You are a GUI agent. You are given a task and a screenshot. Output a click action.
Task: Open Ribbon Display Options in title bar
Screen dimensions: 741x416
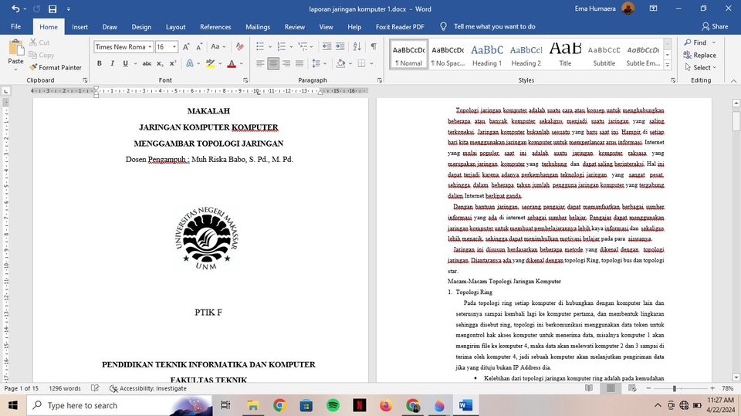(653, 8)
